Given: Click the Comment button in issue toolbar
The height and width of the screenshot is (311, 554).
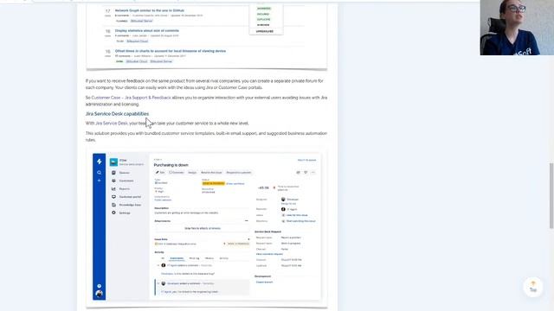Looking at the screenshot, I should (177, 173).
